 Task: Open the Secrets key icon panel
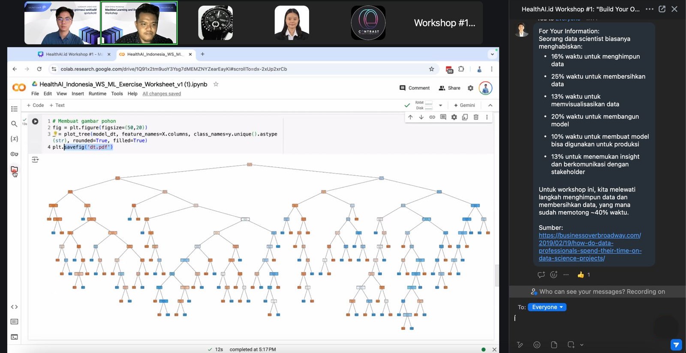pos(14,154)
